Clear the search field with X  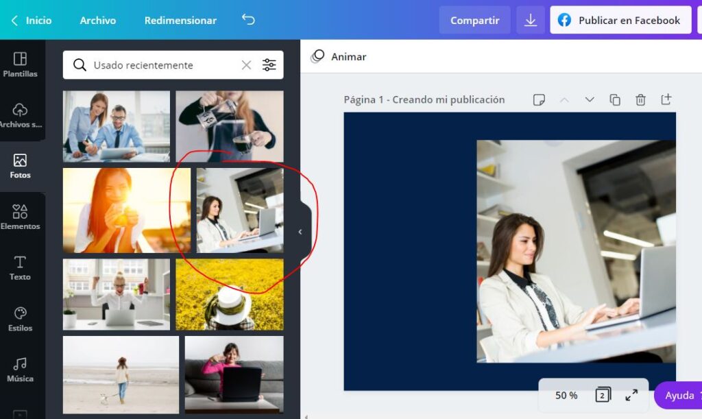pos(246,65)
